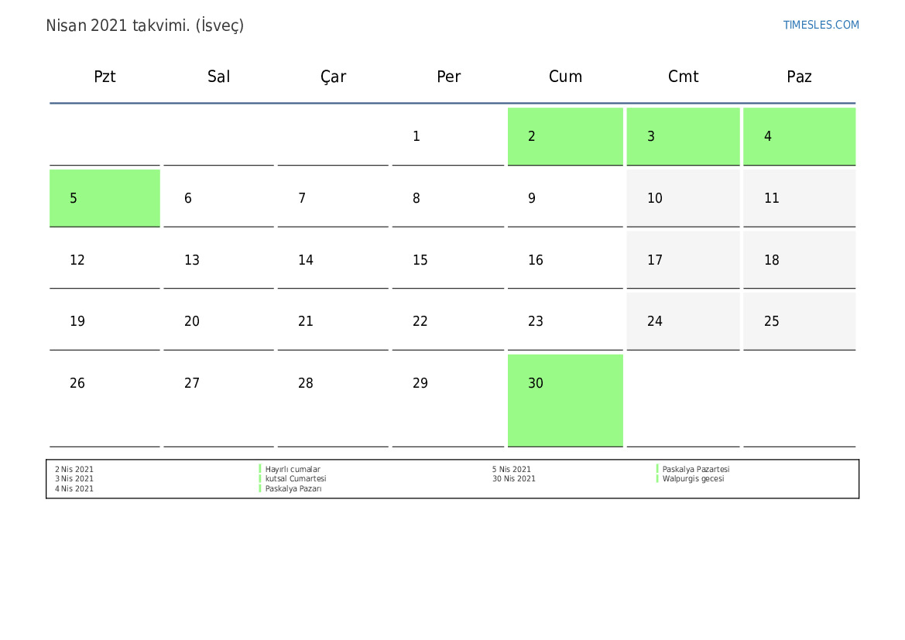The width and height of the screenshot is (905, 640).
Task: Click on date cell 22
Action: [x=447, y=321]
